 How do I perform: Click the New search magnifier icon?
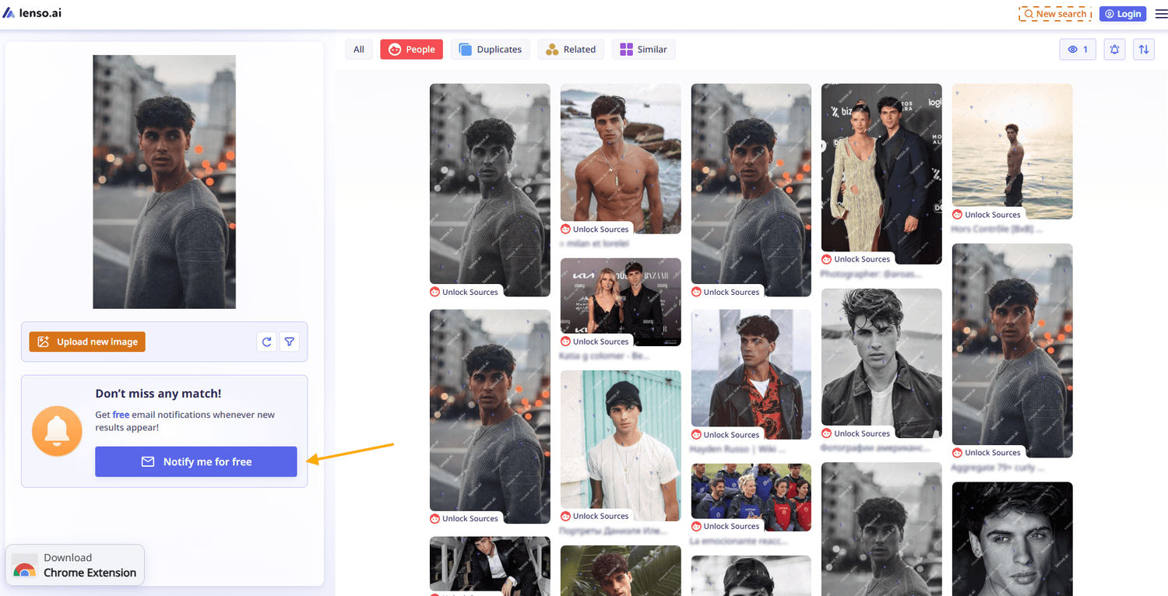(1029, 13)
